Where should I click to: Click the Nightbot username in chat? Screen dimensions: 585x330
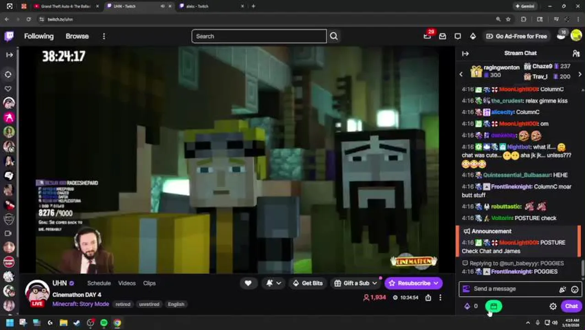coord(519,147)
